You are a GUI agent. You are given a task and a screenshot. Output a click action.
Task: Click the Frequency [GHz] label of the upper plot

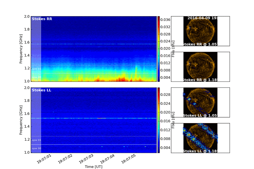click(21, 49)
